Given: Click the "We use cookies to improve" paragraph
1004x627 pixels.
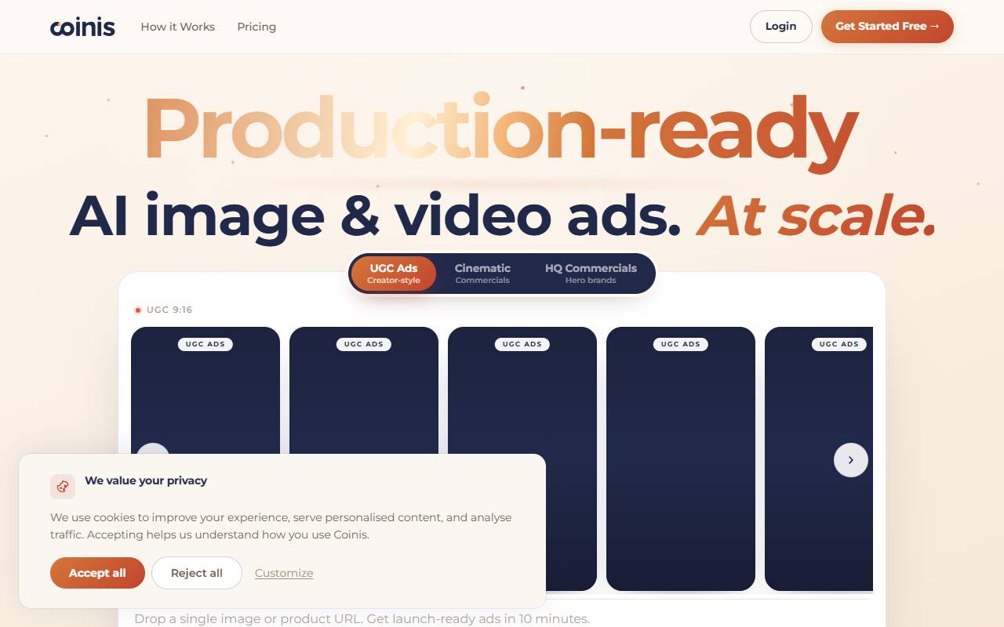Looking at the screenshot, I should point(281,526).
